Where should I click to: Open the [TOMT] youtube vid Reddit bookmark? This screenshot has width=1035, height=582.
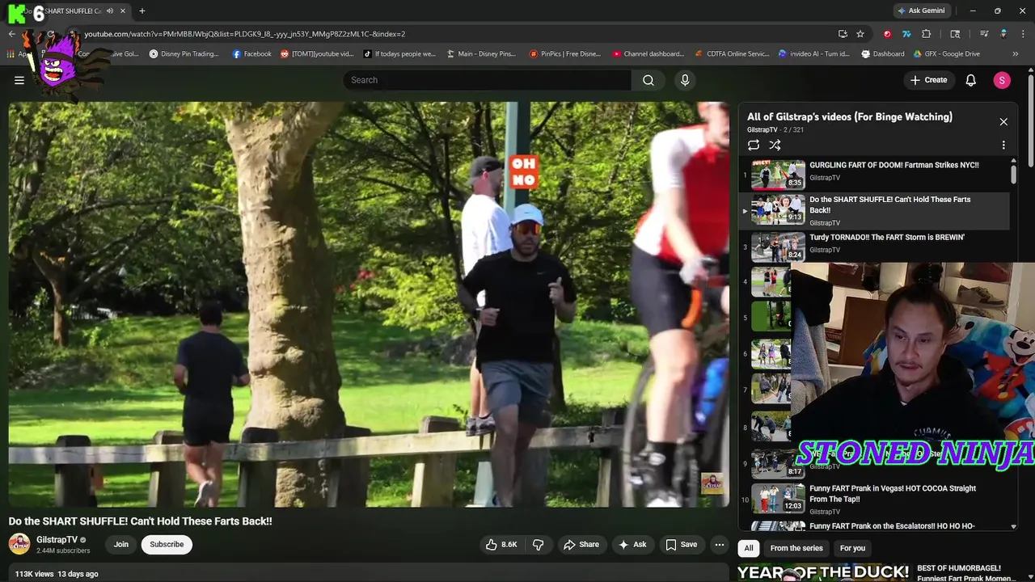[317, 54]
